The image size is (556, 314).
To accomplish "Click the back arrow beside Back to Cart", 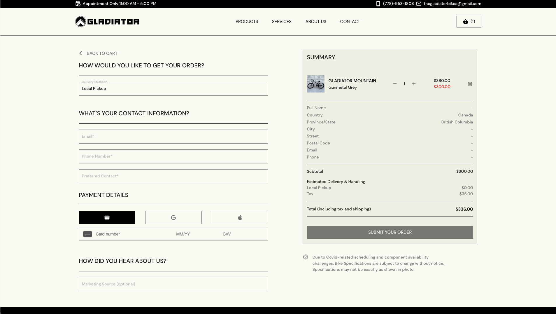I will [80, 53].
